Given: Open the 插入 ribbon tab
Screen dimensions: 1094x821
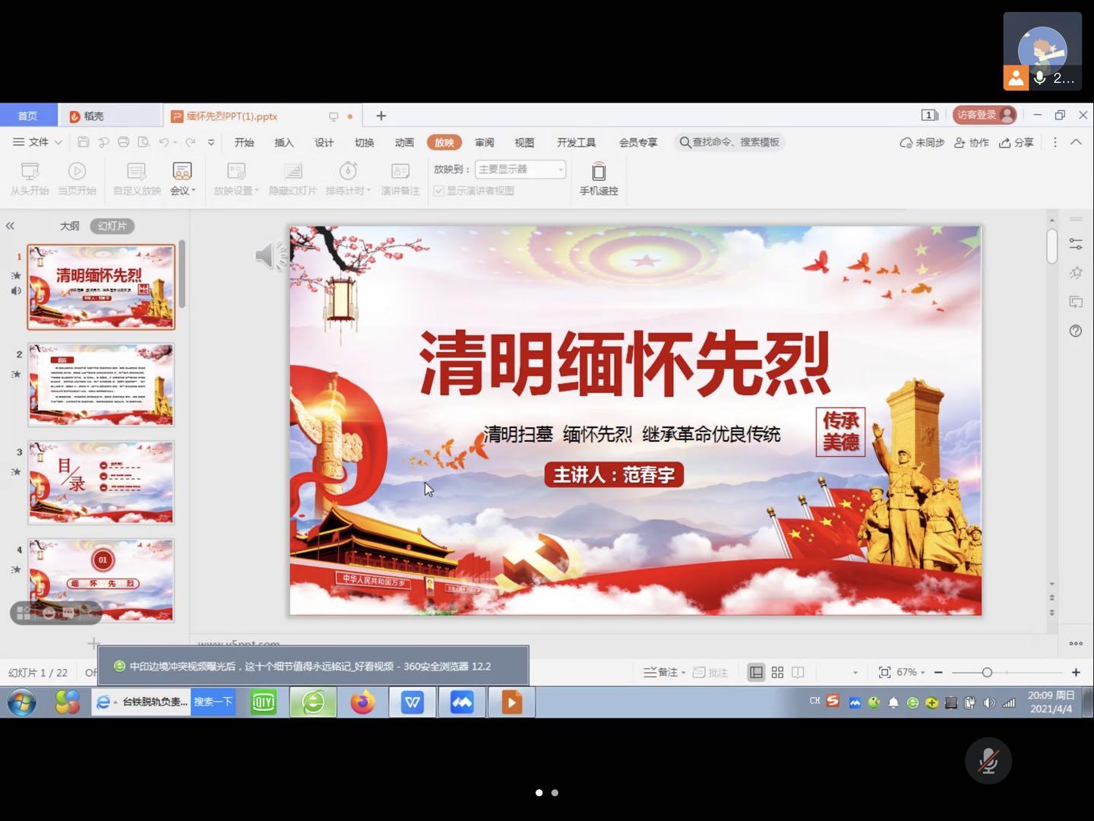Looking at the screenshot, I should click(x=283, y=142).
